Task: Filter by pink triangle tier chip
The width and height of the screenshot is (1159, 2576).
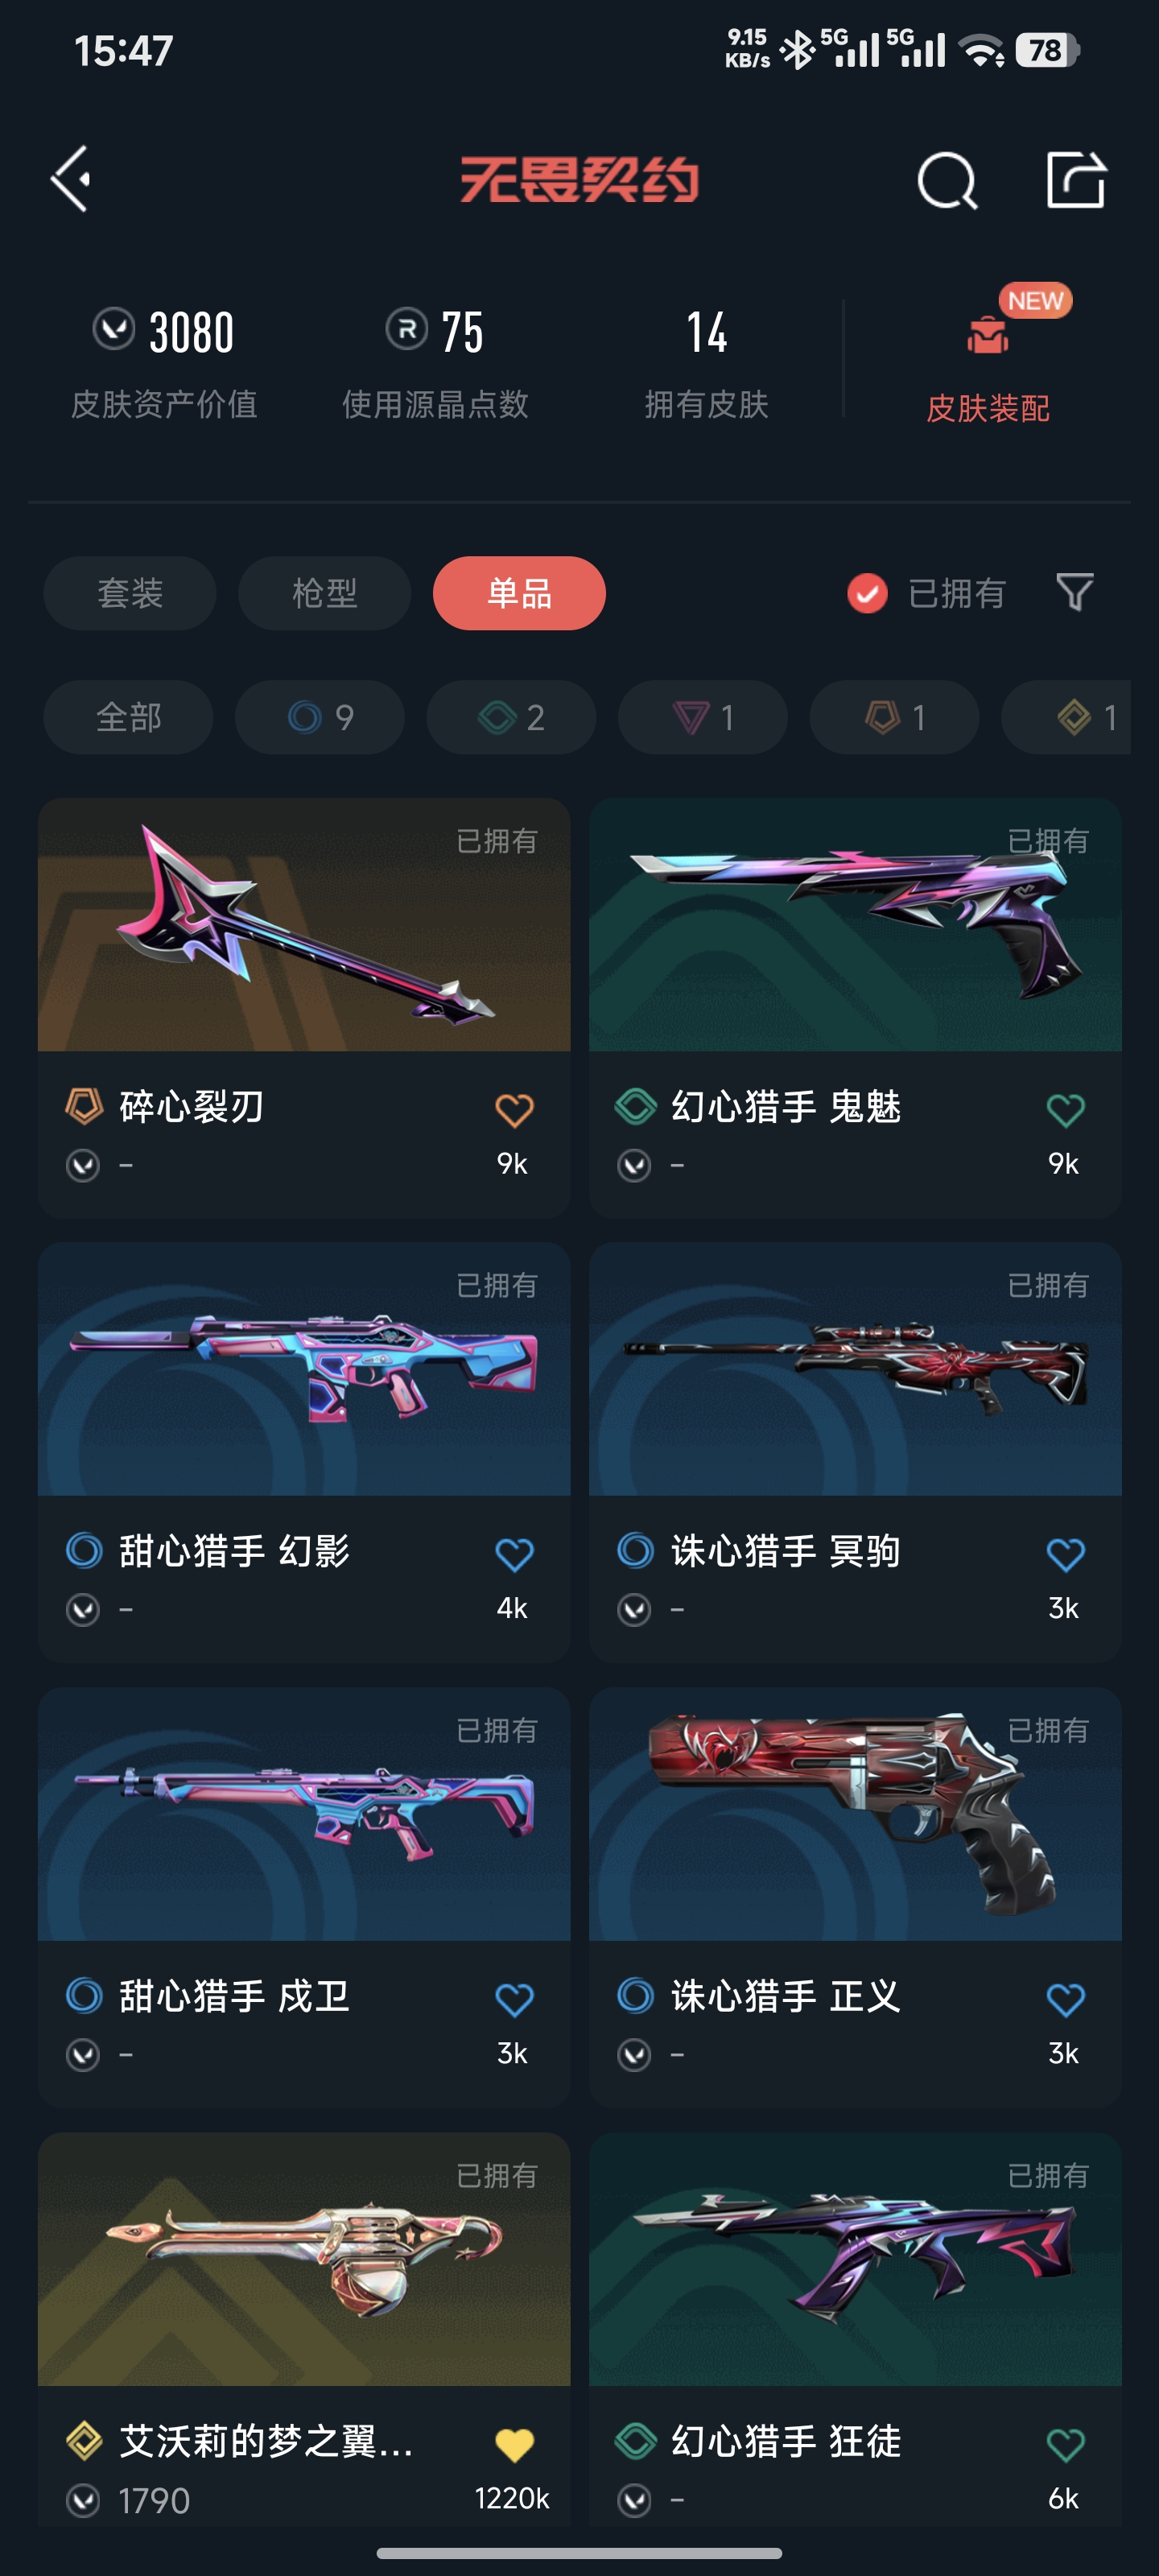Action: click(x=703, y=717)
